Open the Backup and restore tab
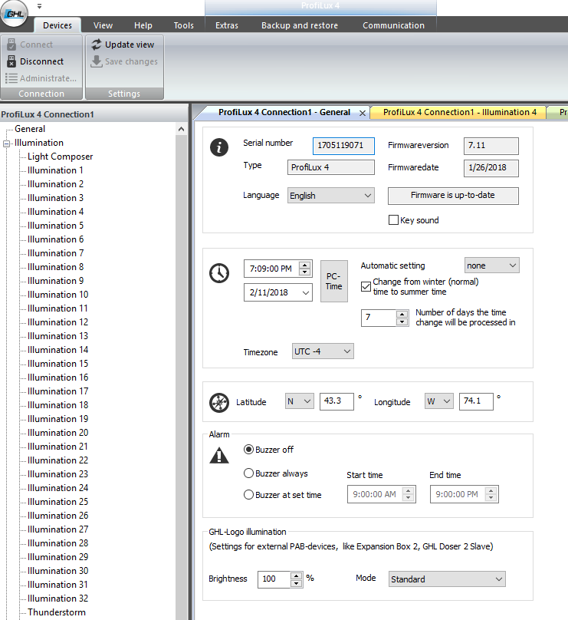Image resolution: width=568 pixels, height=620 pixels. [x=300, y=25]
